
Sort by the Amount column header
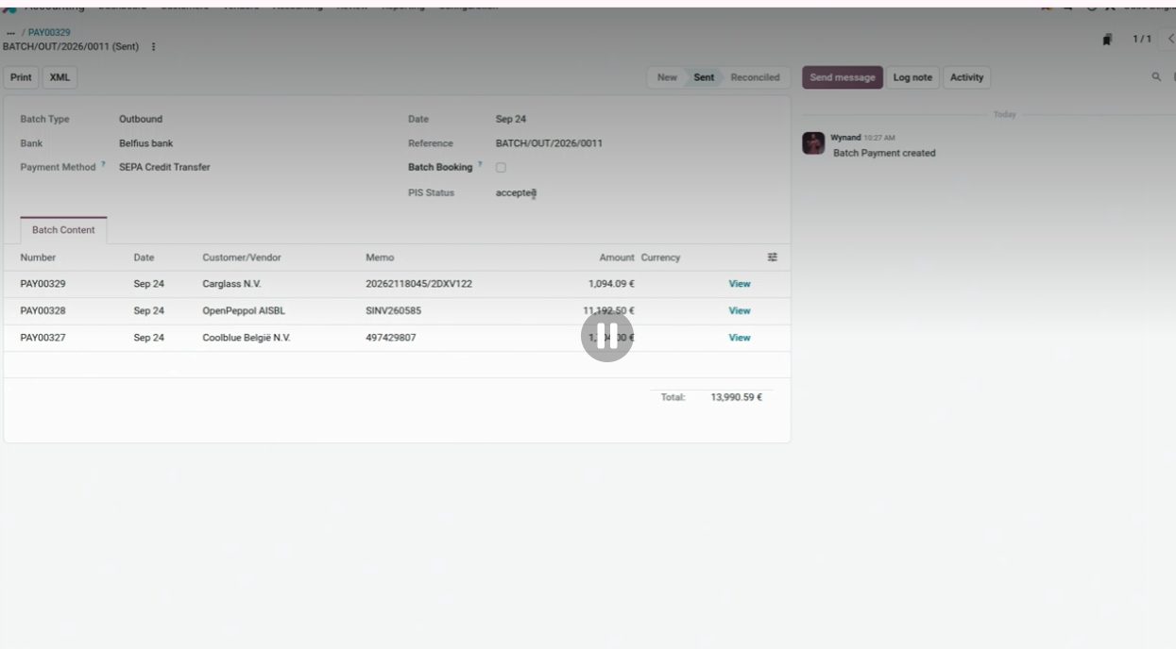[617, 258]
